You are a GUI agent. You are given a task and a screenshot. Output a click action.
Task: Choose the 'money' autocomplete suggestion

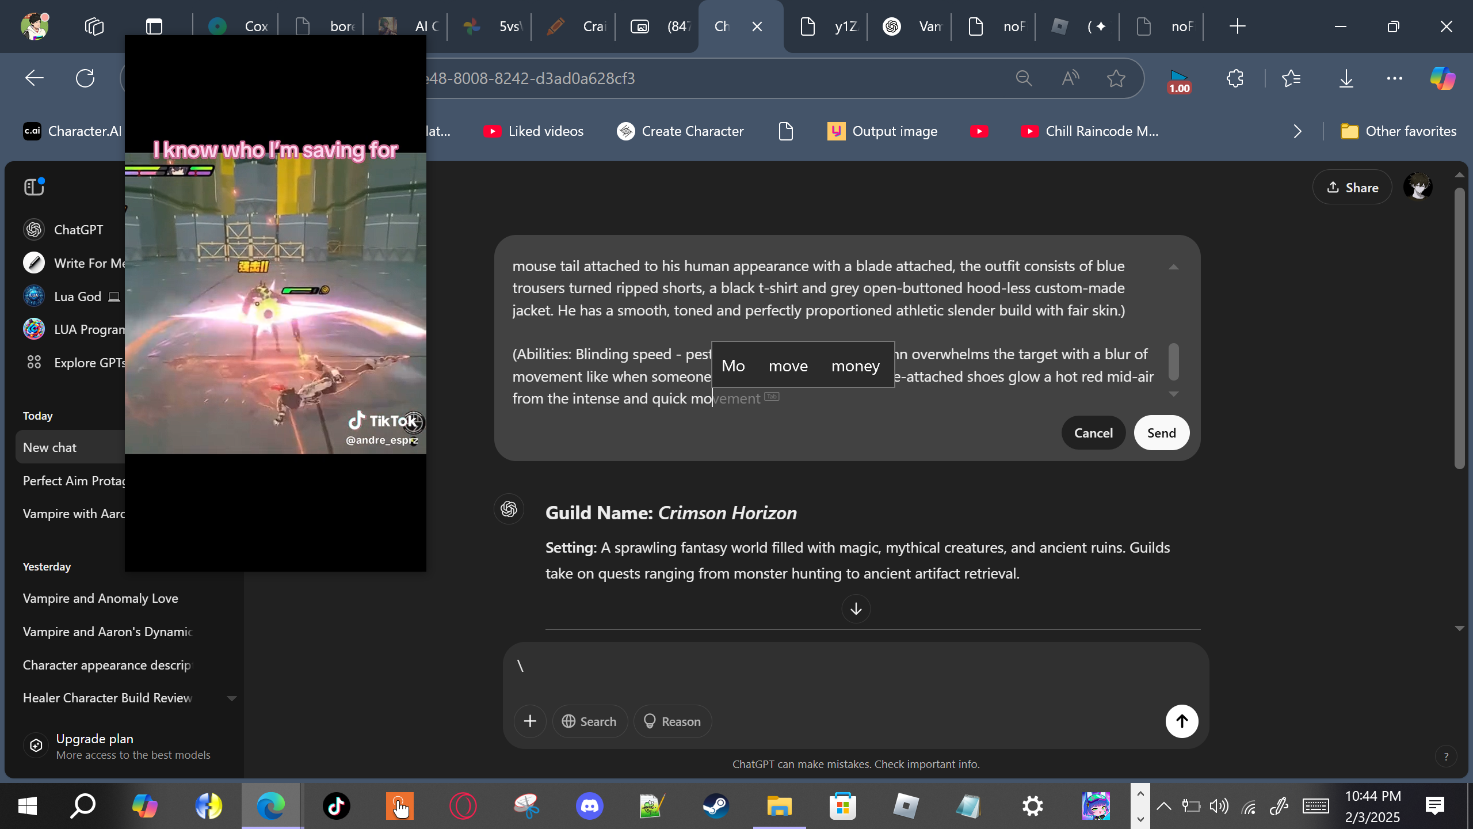pos(856,366)
